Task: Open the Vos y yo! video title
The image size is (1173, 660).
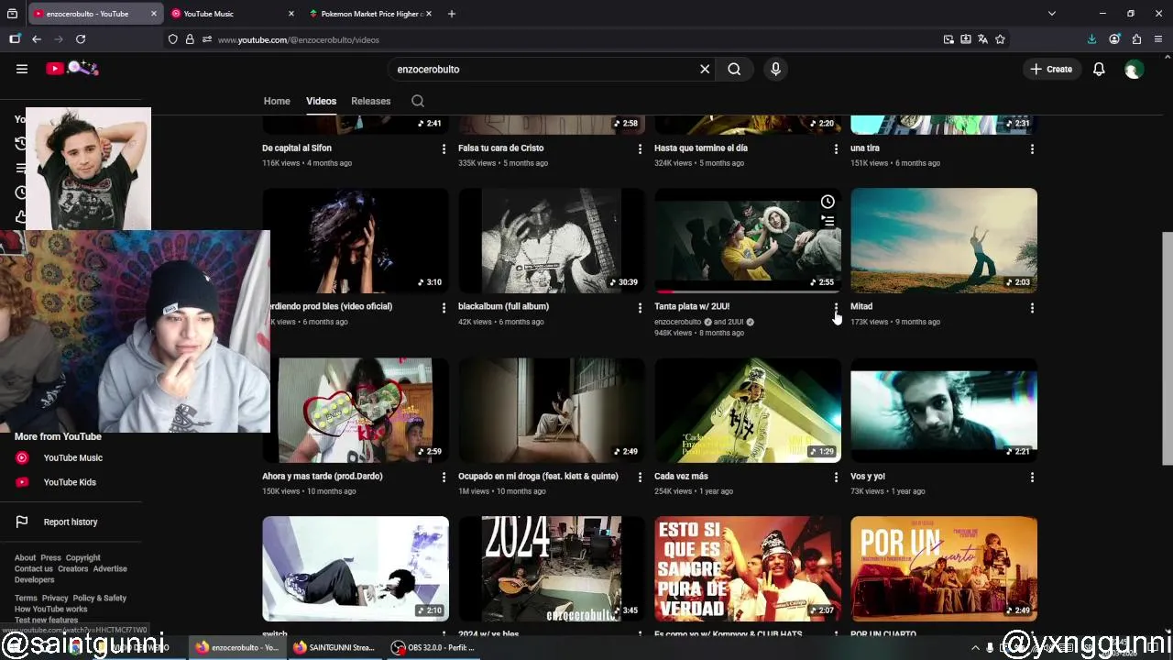Action: (868, 477)
